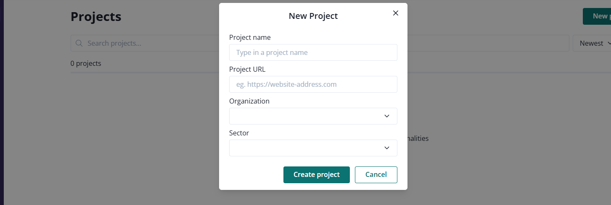The width and height of the screenshot is (611, 205).
Task: Click the Organization field chevron arrow
Action: point(387,116)
